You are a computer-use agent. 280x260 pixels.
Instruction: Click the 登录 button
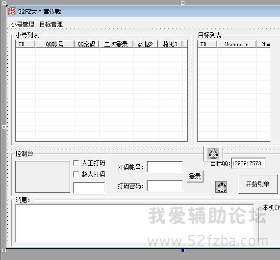195,177
